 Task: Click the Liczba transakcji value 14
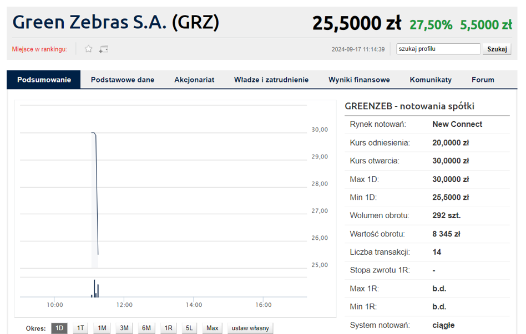pyautogui.click(x=437, y=252)
